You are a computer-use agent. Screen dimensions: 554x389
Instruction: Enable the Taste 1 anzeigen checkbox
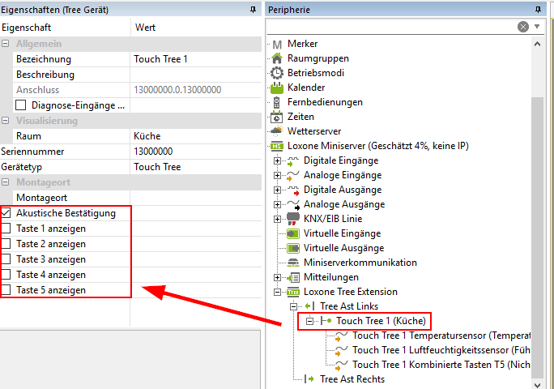tap(6, 229)
